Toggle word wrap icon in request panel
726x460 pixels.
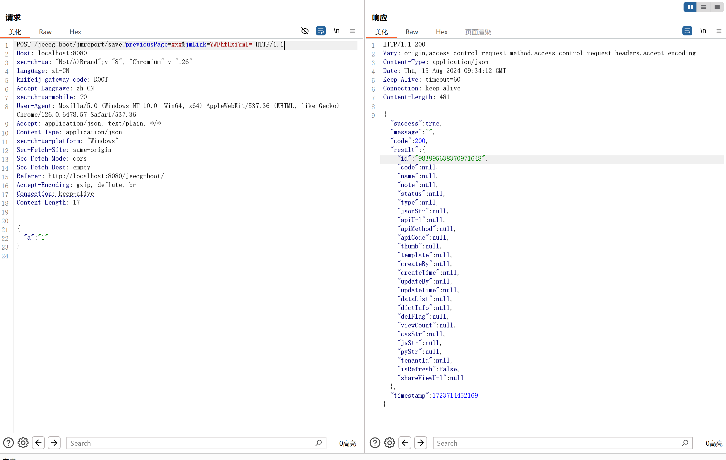(321, 31)
